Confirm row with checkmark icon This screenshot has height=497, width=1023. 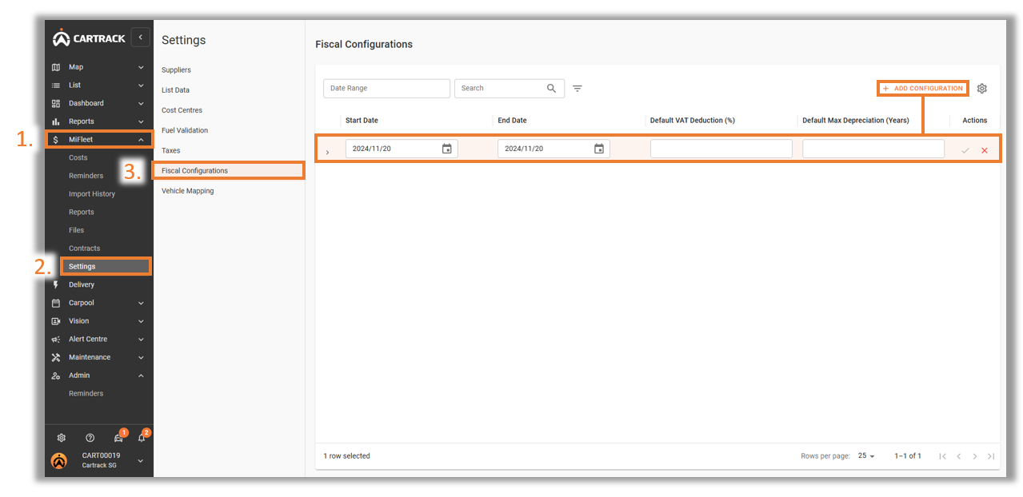coord(965,150)
